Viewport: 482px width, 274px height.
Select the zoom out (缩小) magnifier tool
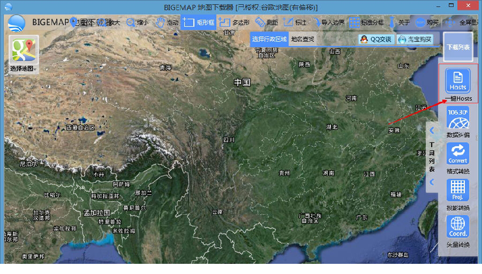point(137,22)
